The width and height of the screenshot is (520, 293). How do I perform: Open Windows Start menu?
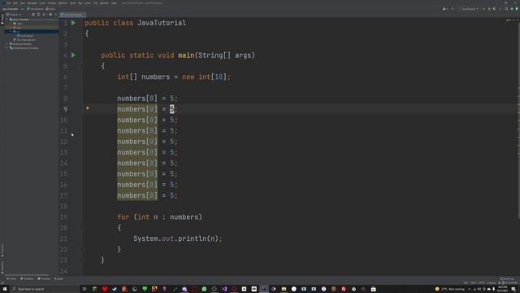[x=5, y=289]
